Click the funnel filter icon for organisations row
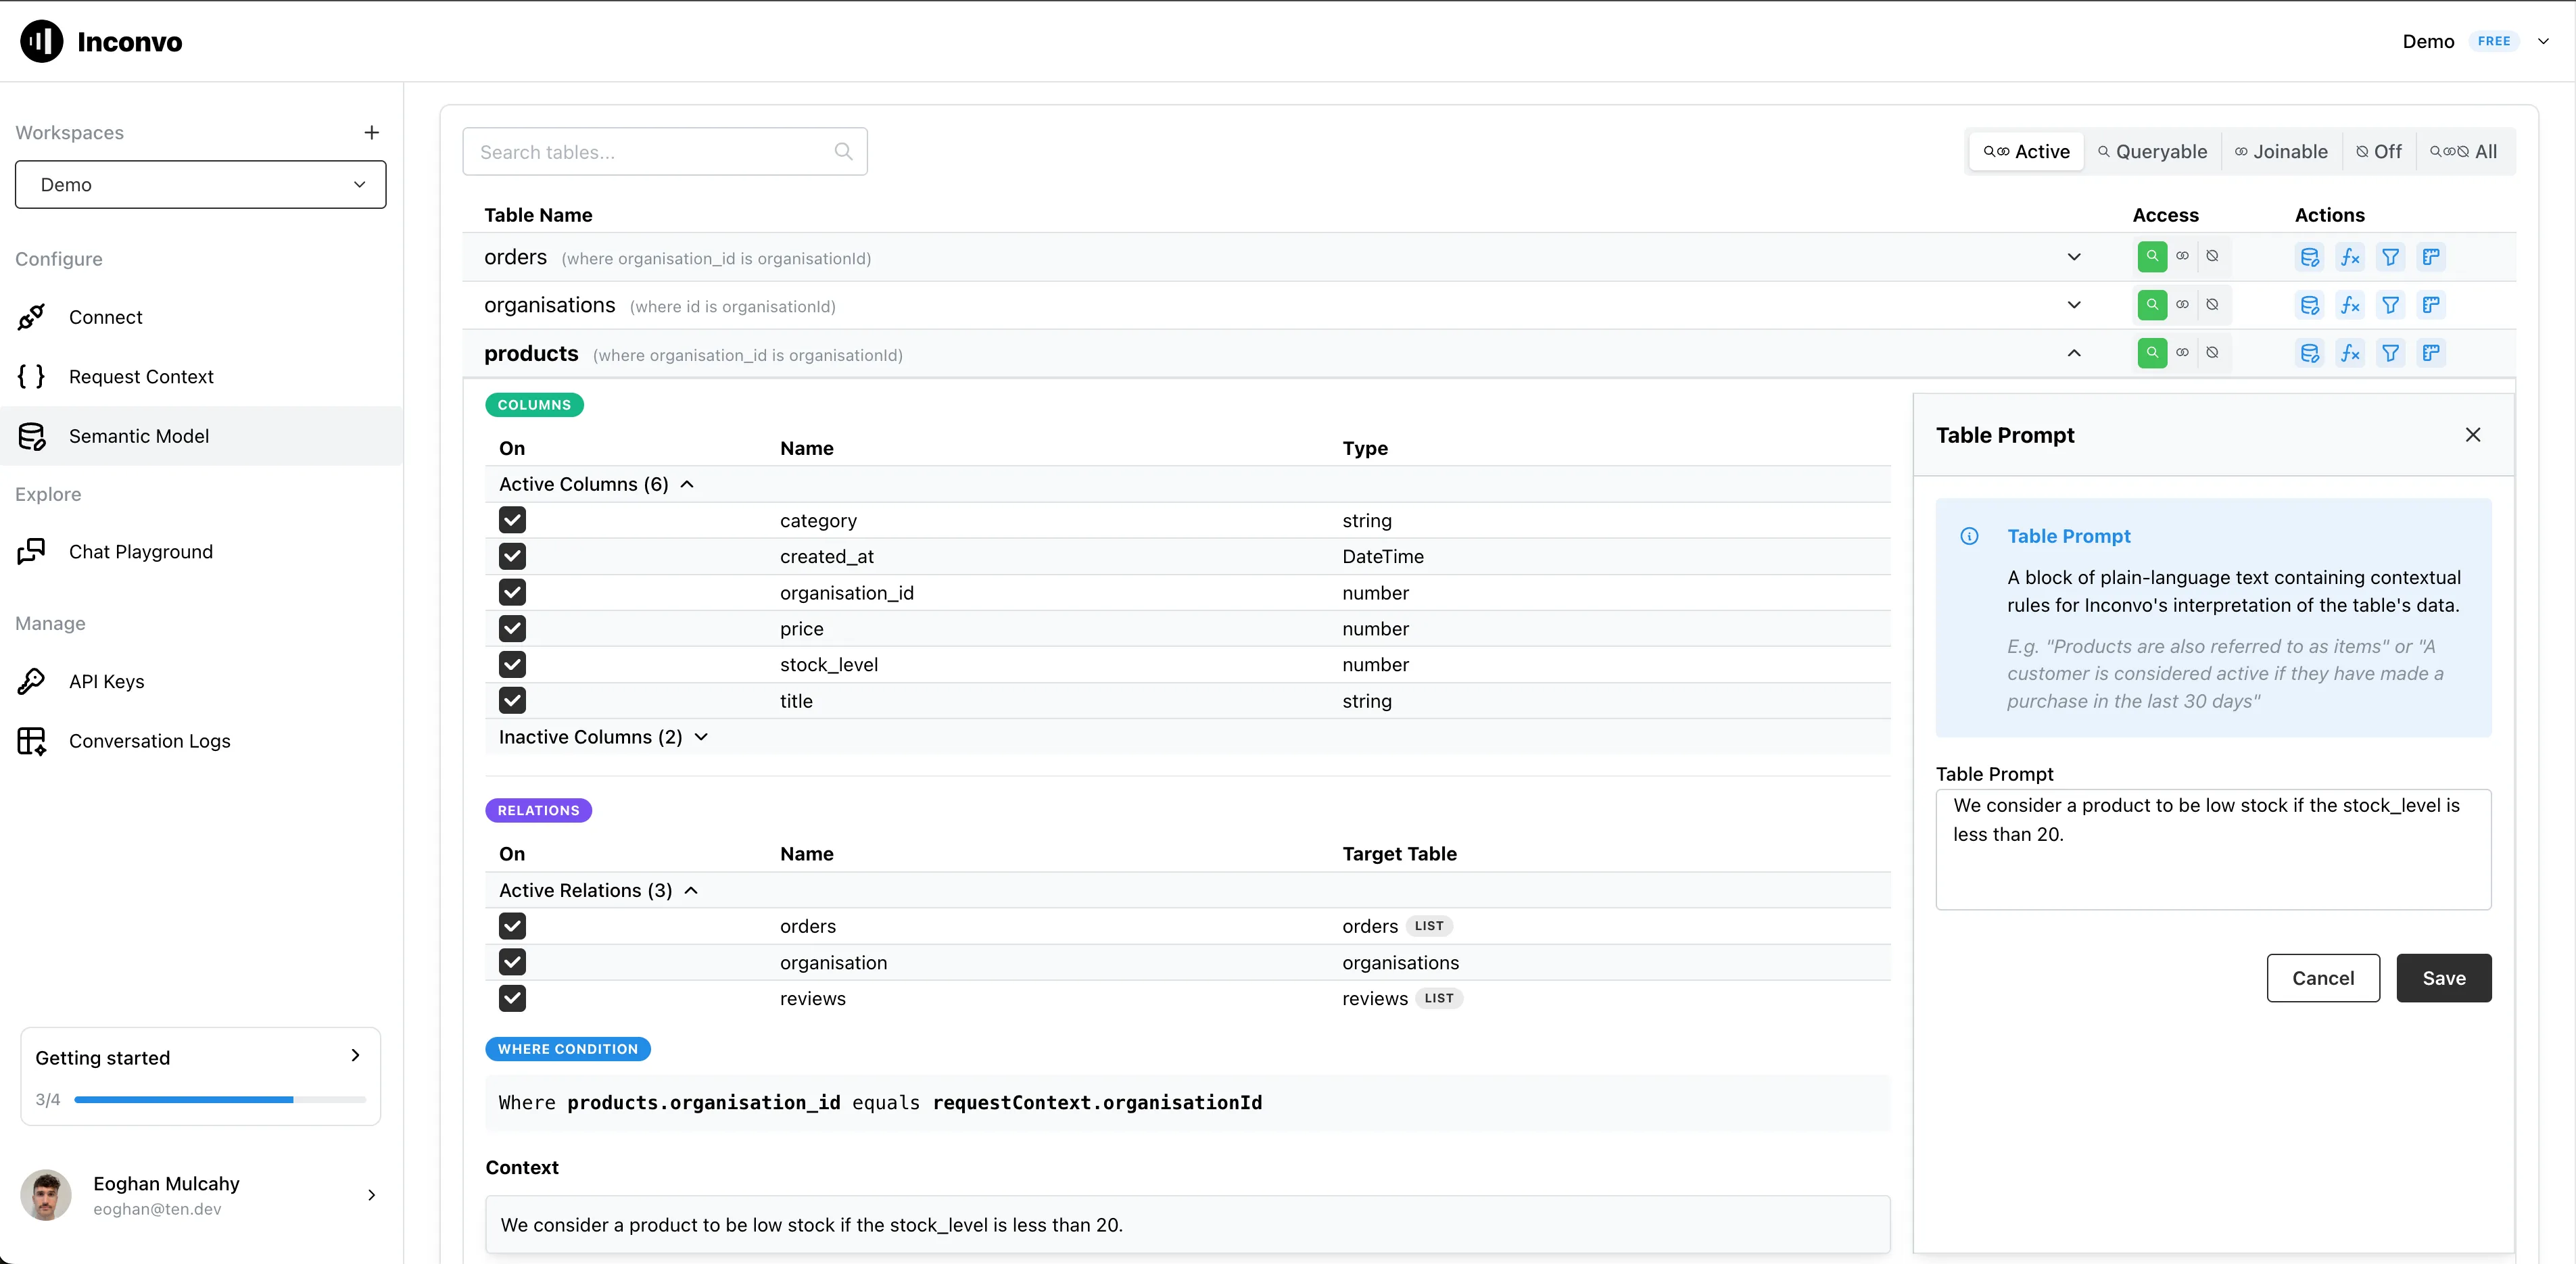This screenshot has height=1264, width=2576. pos(2390,305)
